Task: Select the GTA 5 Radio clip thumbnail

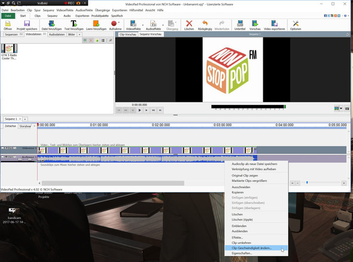Action: 9,49
